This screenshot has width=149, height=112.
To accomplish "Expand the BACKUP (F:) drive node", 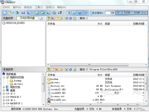I will tap(4, 103).
